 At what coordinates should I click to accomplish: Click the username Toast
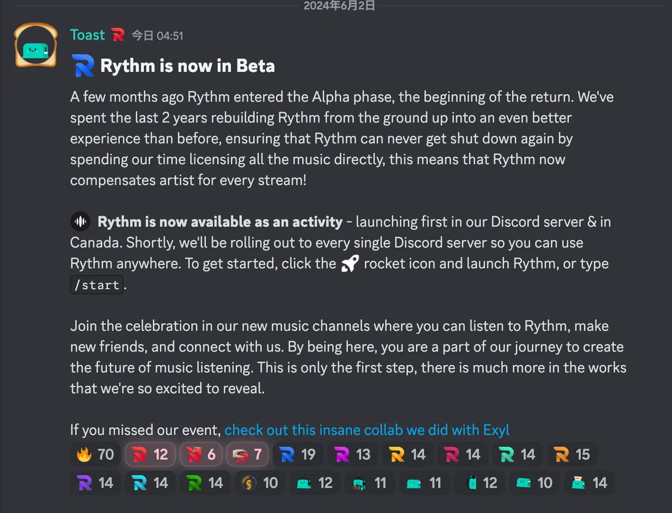point(87,35)
